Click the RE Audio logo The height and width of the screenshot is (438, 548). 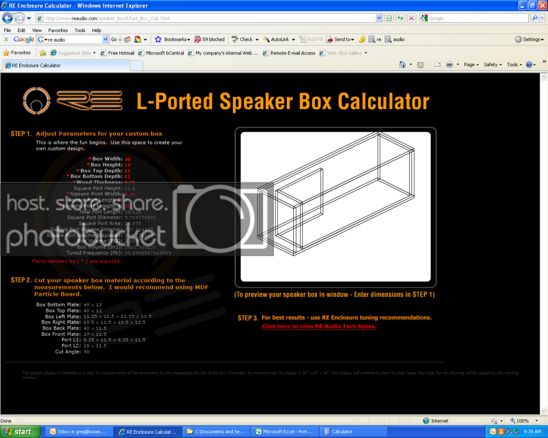coord(72,101)
